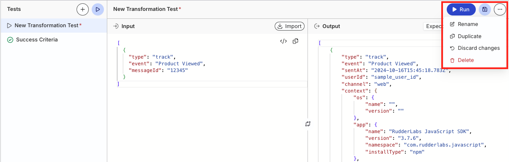This screenshot has width=509, height=162.
Task: Open Success Criteria in the Tests list
Action: tap(53, 40)
